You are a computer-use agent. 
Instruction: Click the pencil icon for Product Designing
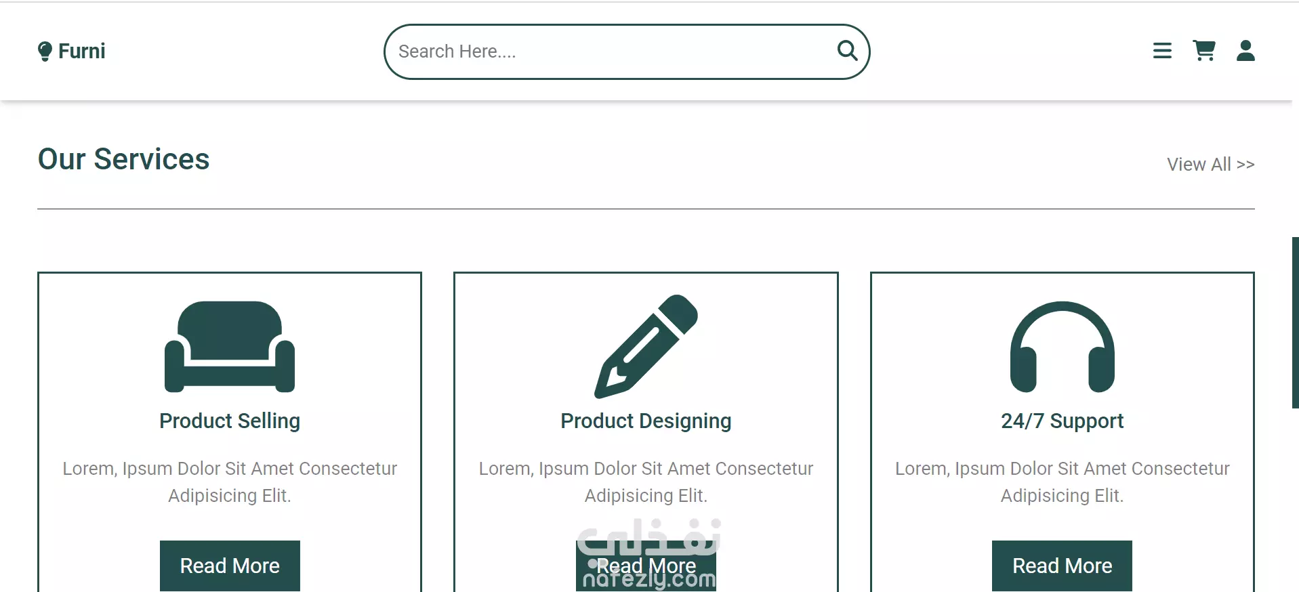click(646, 346)
